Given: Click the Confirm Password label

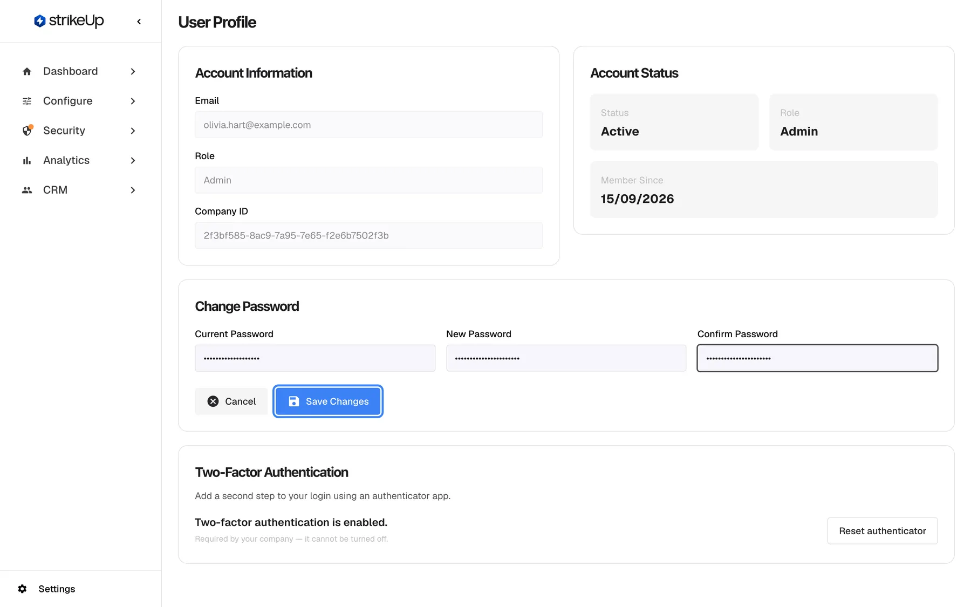Looking at the screenshot, I should 737,334.
